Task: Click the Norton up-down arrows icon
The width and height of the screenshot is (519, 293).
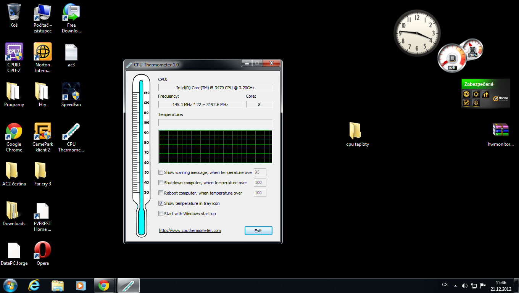Action: click(x=476, y=103)
